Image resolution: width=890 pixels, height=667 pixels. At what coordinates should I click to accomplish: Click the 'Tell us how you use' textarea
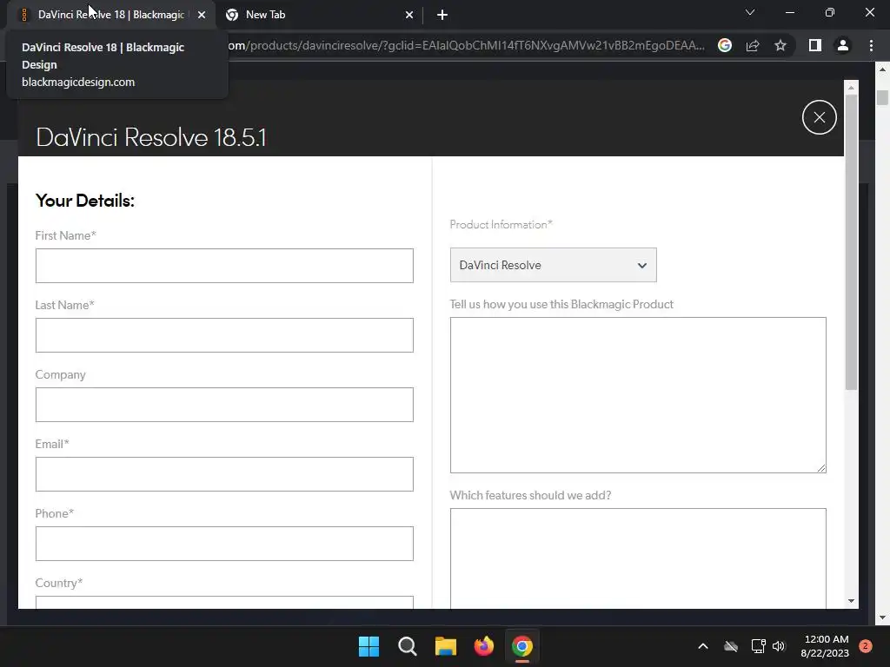638,395
